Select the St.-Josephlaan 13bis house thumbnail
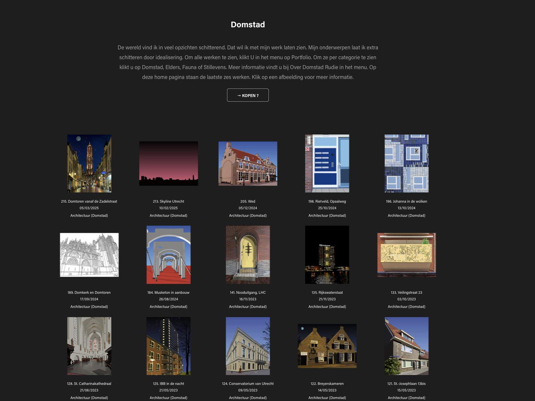The height and width of the screenshot is (401, 535). click(406, 346)
